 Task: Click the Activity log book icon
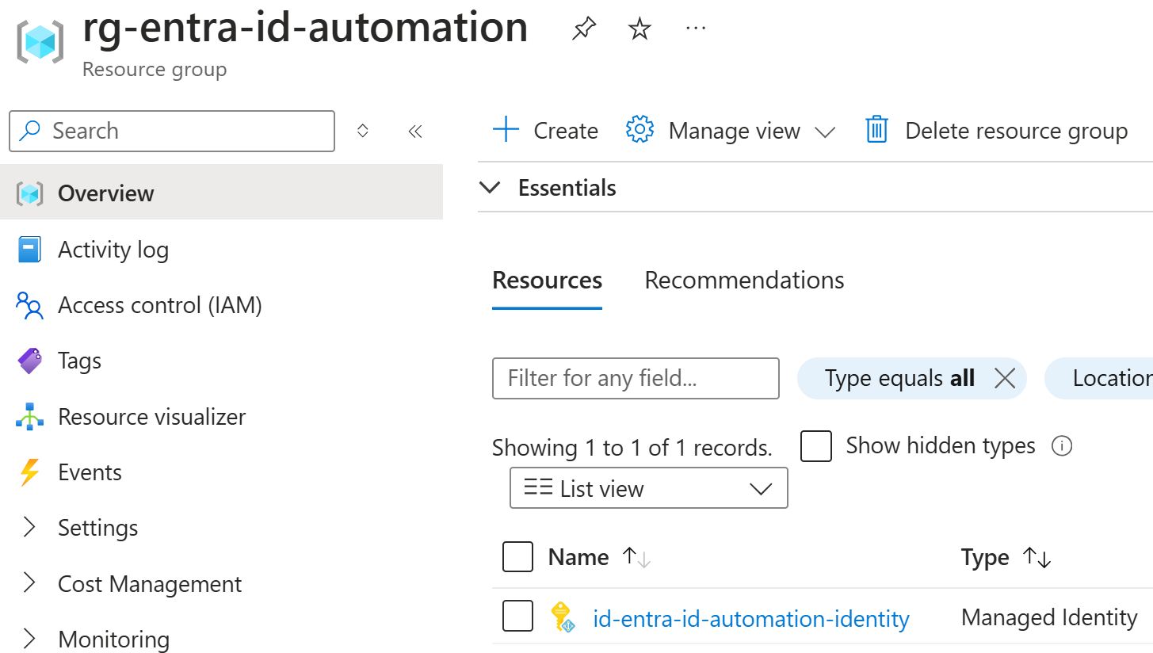click(29, 250)
